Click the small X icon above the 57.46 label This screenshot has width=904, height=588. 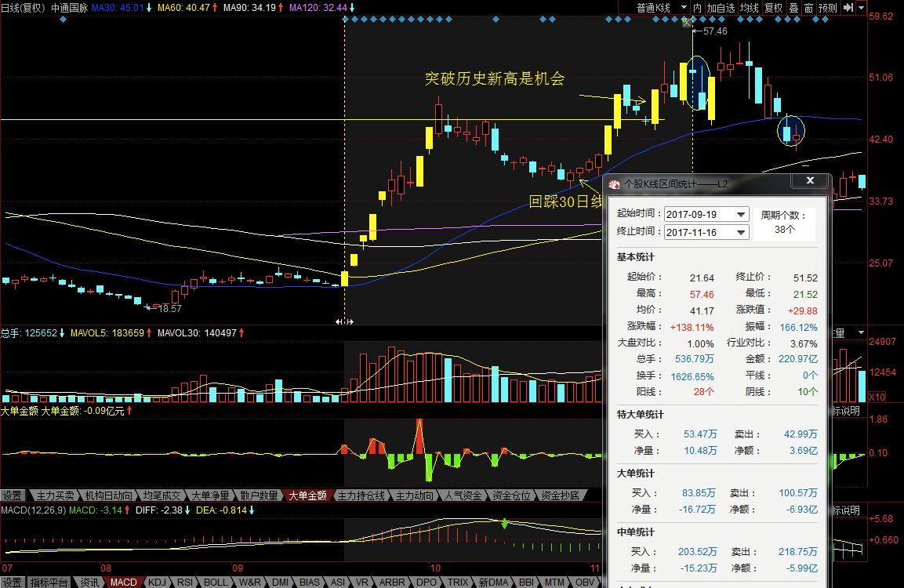point(688,23)
